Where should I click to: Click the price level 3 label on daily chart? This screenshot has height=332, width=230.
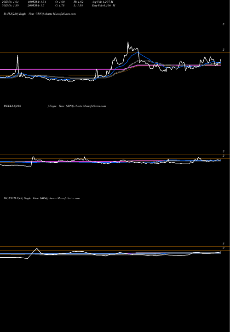point(223,24)
